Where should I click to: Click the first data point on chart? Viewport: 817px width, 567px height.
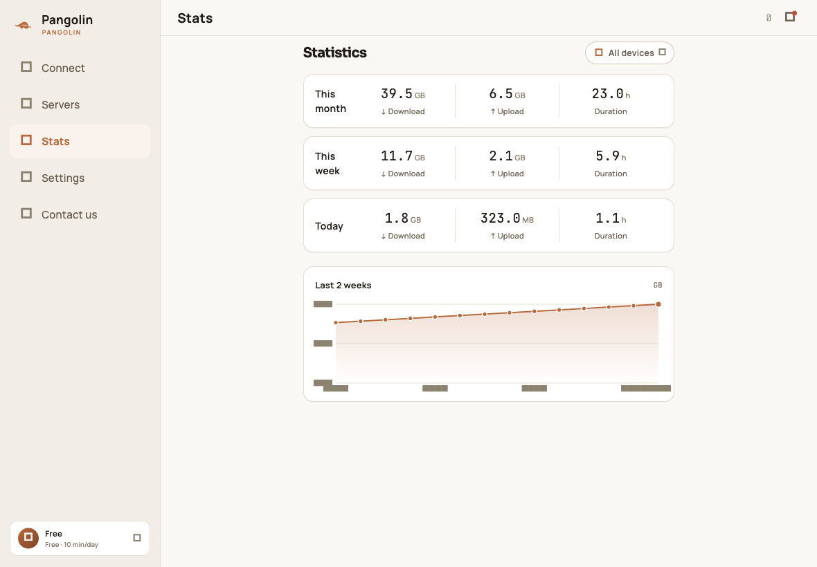tap(336, 323)
